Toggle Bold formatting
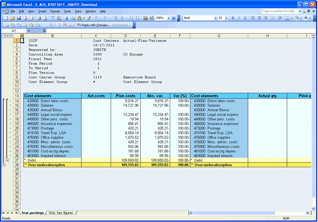Viewport: 318px width, 222px height. pyautogui.click(x=233, y=18)
